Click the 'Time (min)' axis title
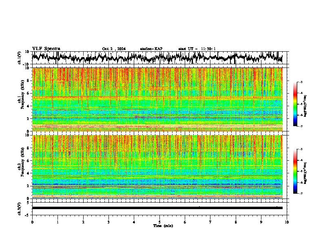The width and height of the screenshot is (323, 249). [163, 226]
